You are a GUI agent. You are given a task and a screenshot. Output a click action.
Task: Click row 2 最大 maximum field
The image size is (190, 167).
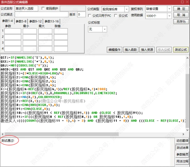(45, 37)
